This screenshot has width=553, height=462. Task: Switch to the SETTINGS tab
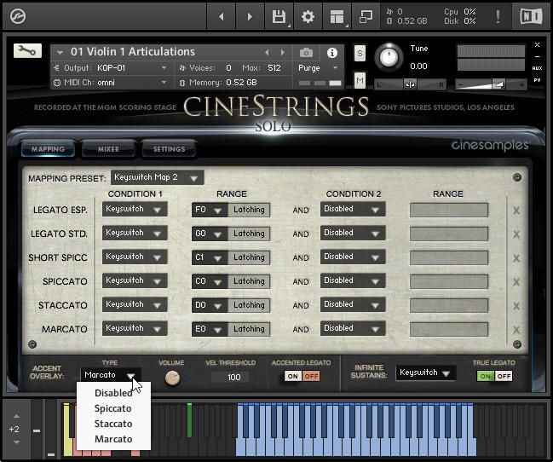pos(170,149)
